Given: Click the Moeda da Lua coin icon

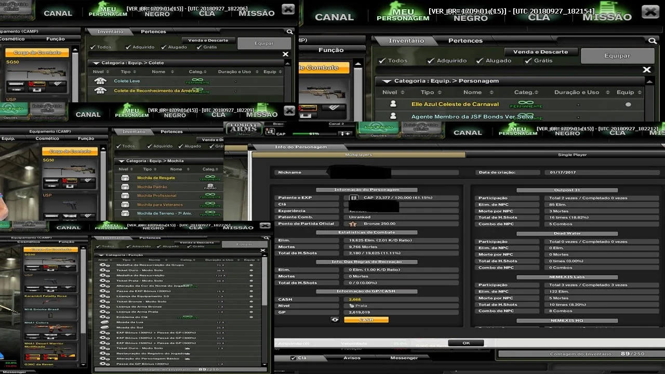Looking at the screenshot, I should point(104,323).
